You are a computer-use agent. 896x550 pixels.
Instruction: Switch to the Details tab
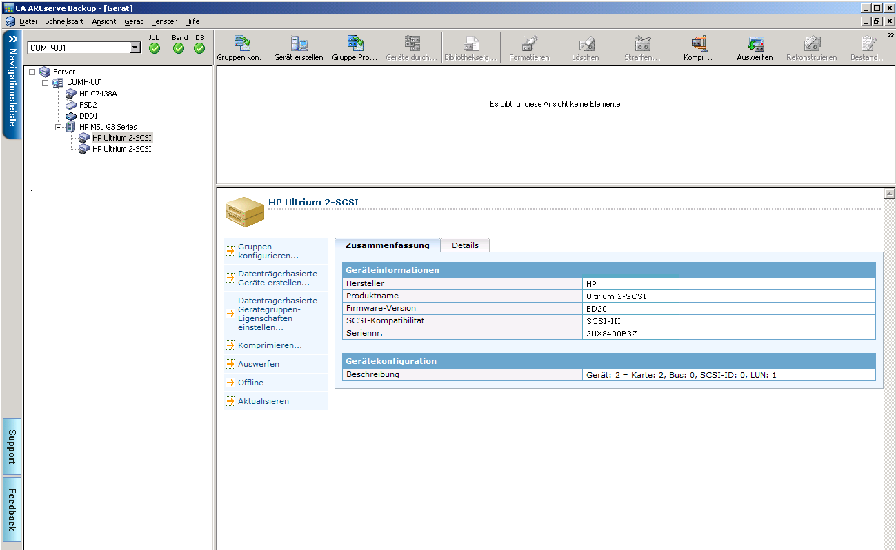pyautogui.click(x=465, y=245)
